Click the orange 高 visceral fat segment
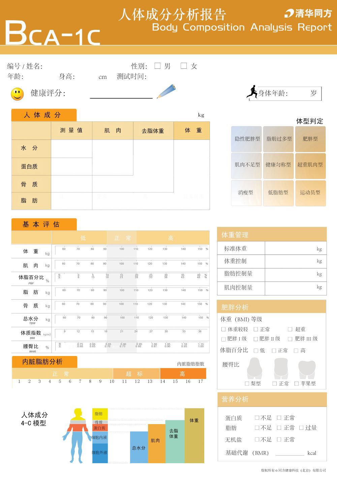The image size is (337, 477). [183, 374]
